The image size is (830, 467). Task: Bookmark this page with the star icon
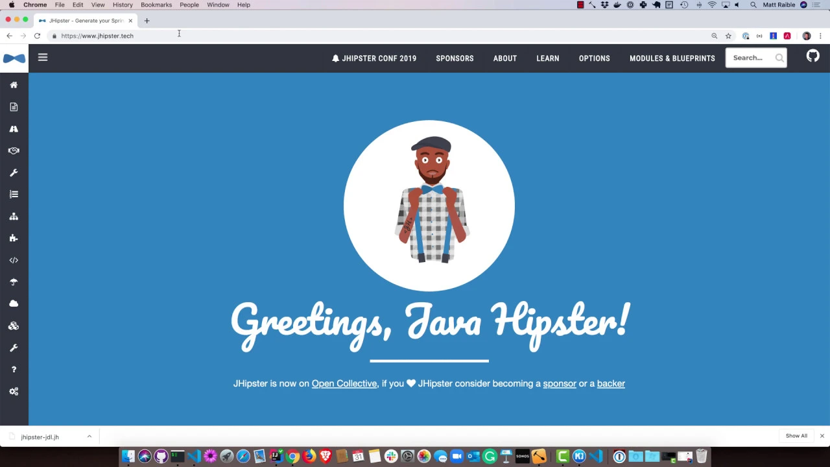pyautogui.click(x=728, y=36)
